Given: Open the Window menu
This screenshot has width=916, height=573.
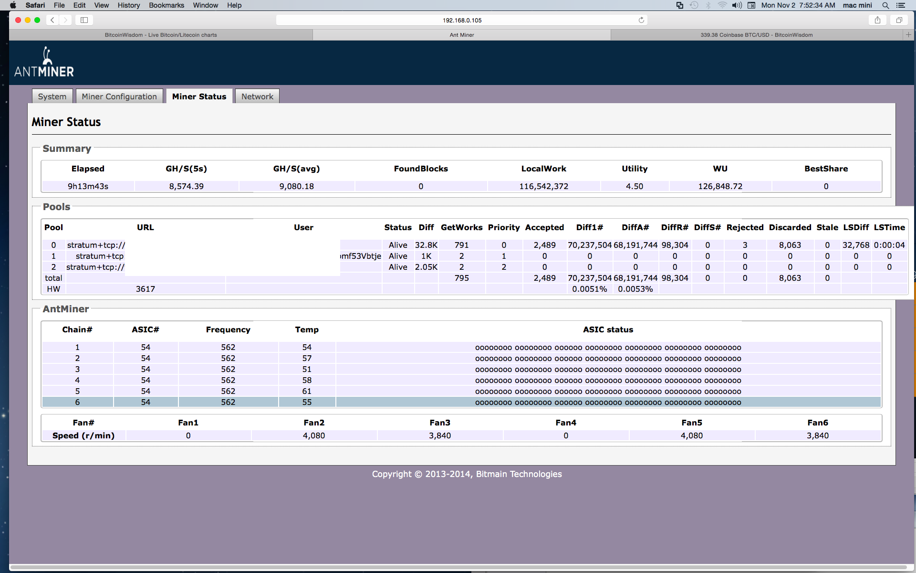Looking at the screenshot, I should pyautogui.click(x=206, y=5).
